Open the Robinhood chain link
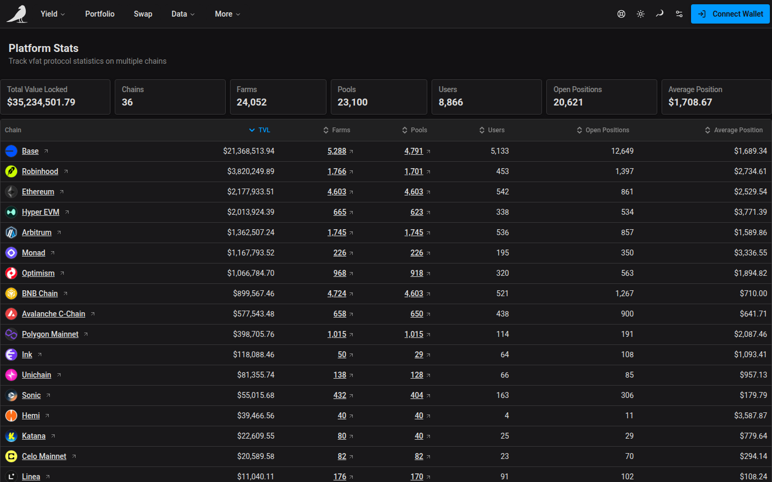772x482 pixels. [40, 171]
